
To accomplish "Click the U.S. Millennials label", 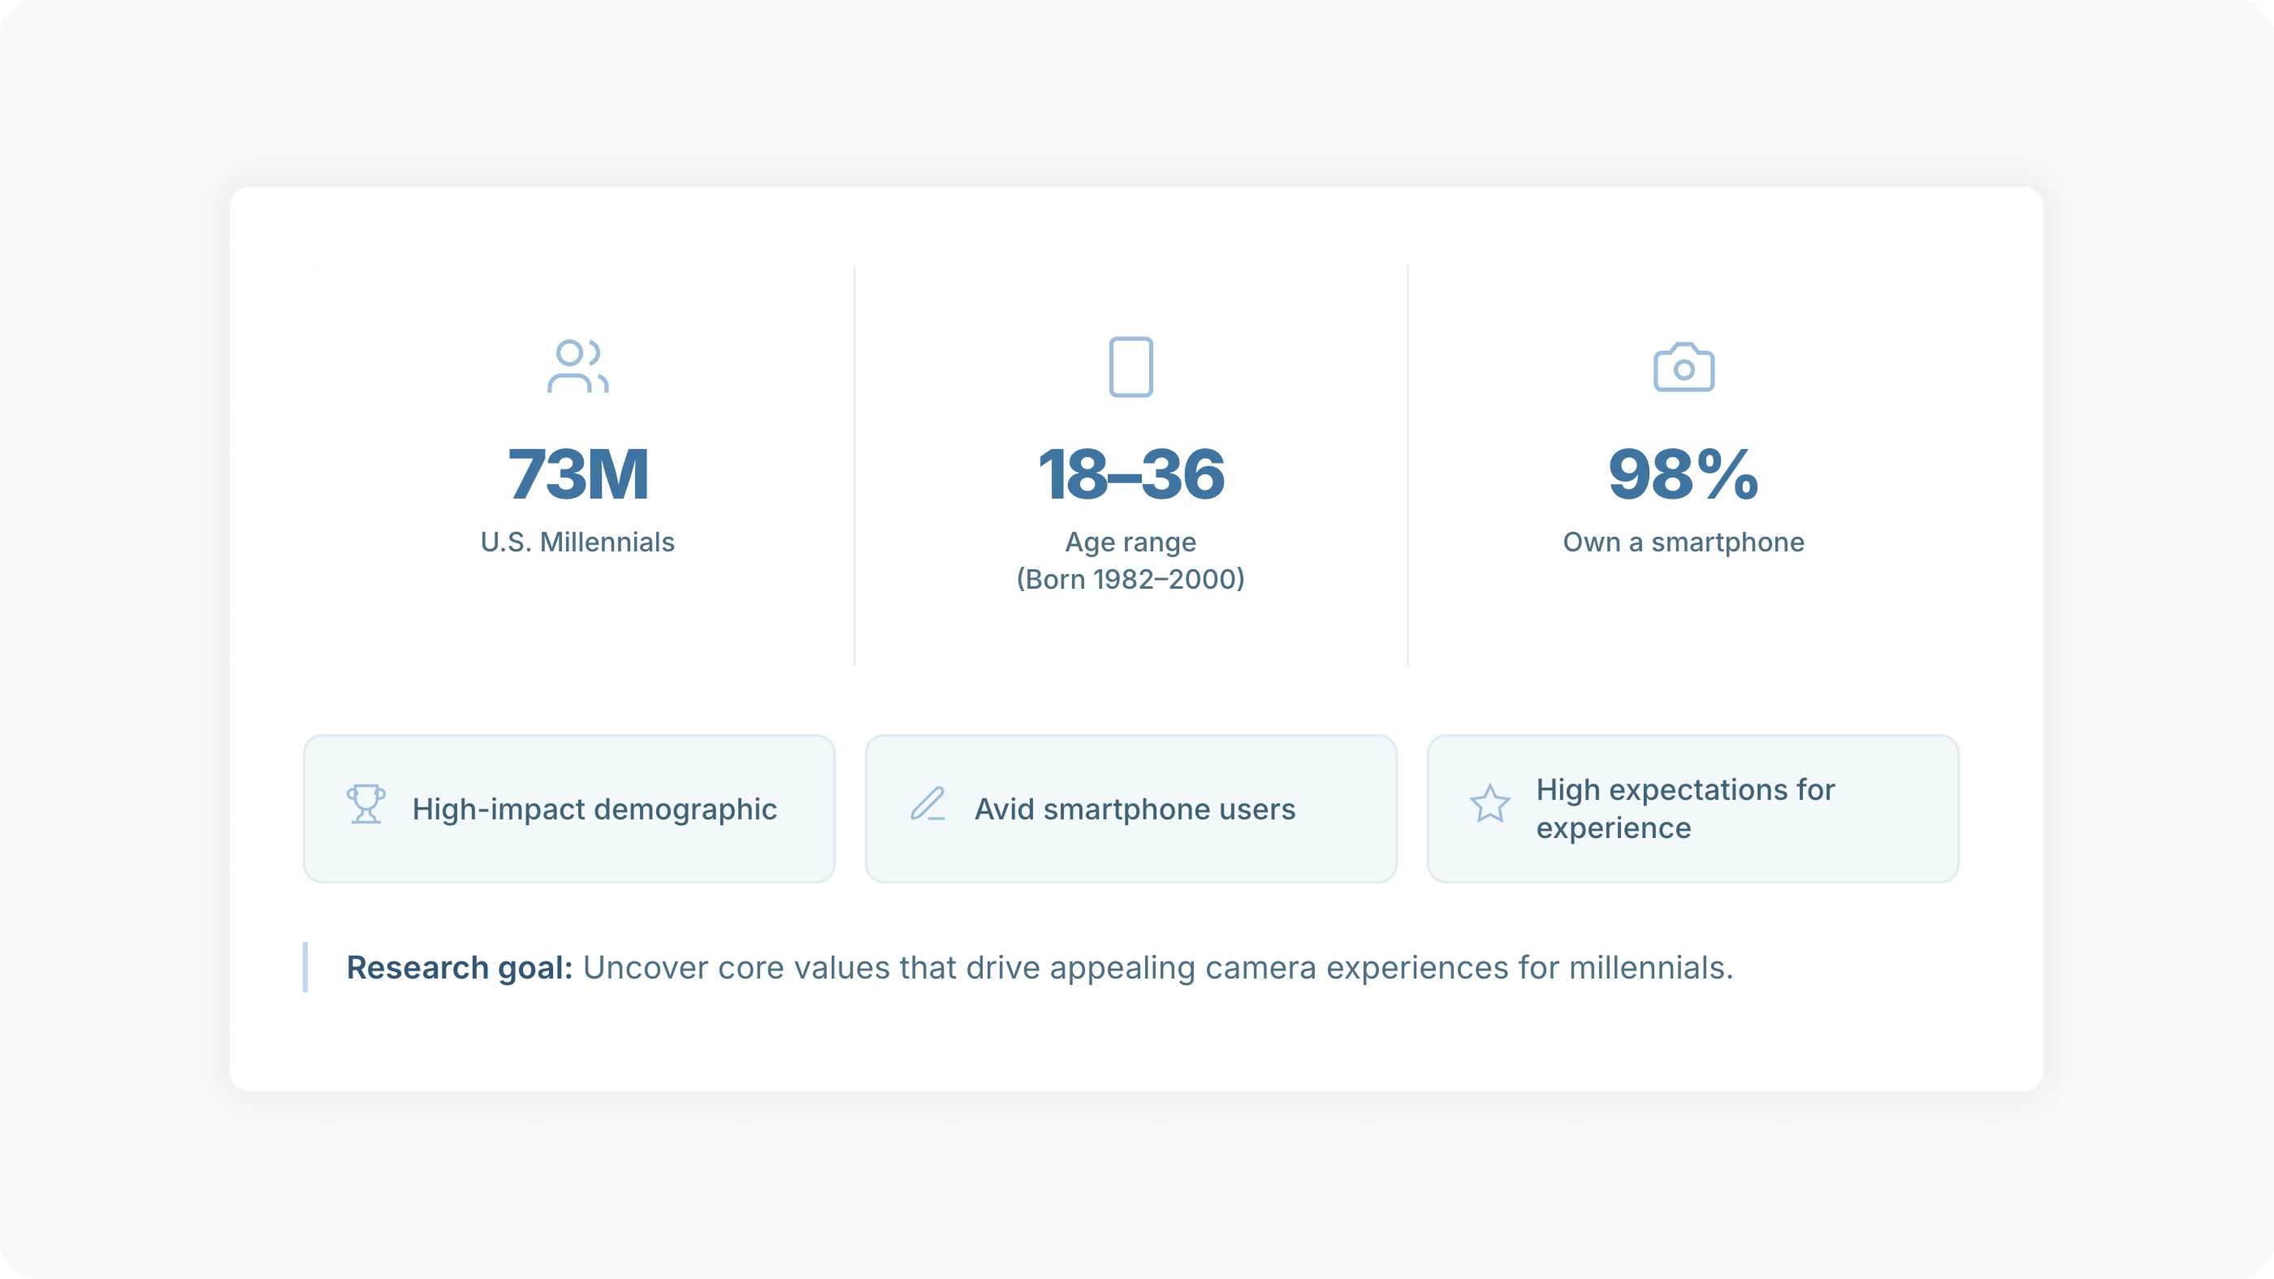I will (577, 542).
